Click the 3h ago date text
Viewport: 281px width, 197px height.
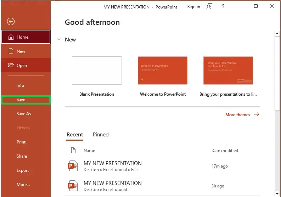coord(218,186)
